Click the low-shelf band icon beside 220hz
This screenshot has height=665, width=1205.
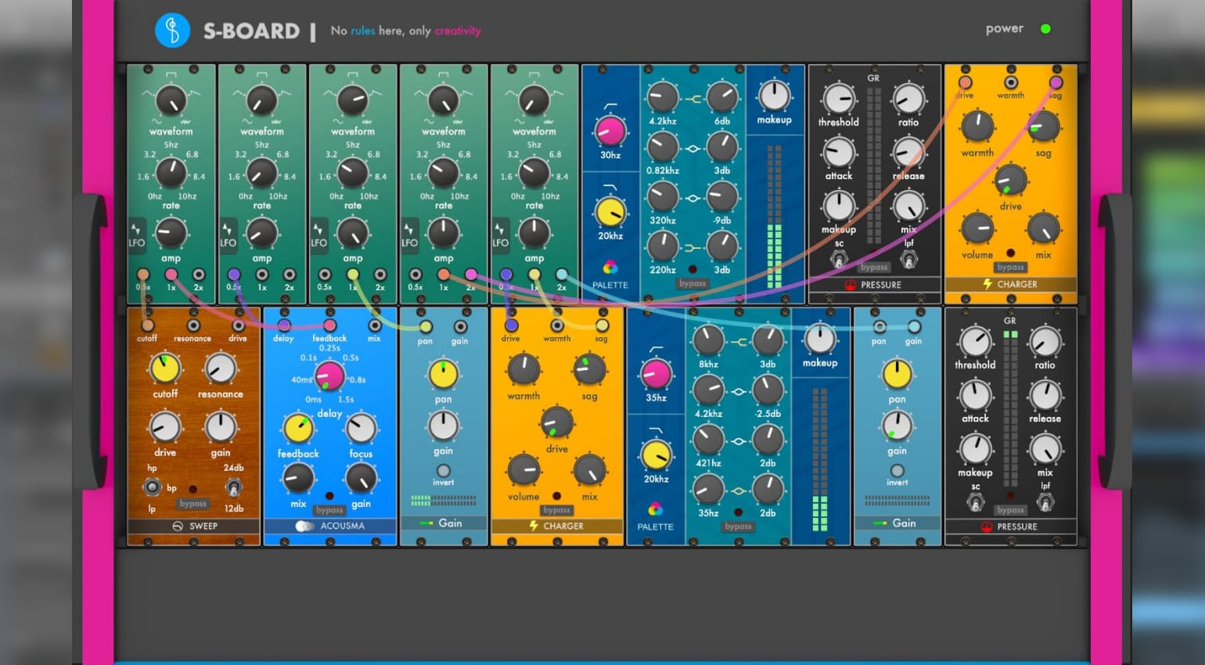(x=692, y=248)
